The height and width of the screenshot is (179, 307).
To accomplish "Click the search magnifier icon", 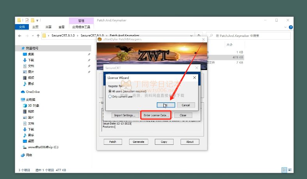I will 211,35.
